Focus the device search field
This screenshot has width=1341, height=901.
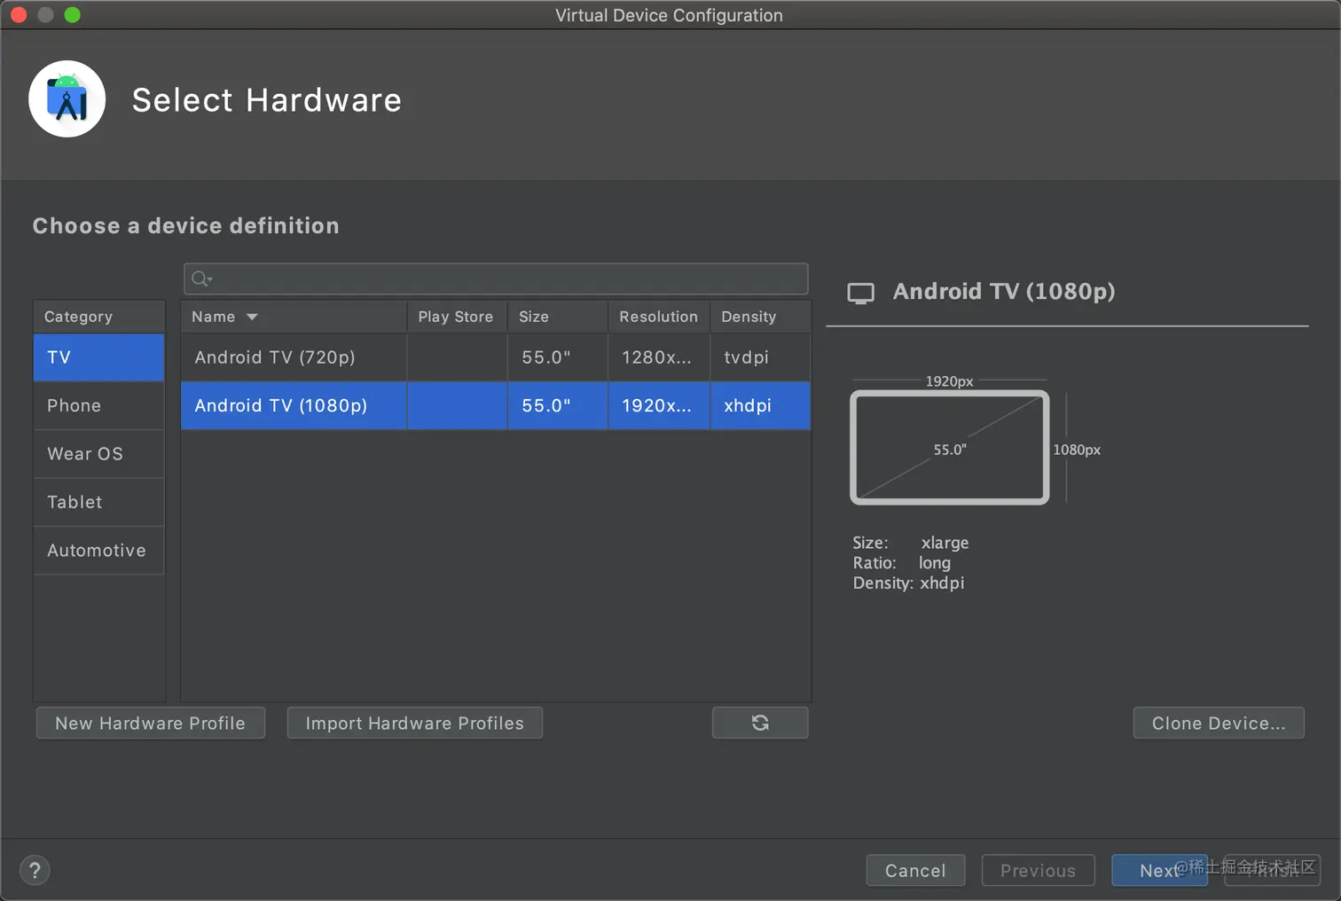(x=496, y=278)
